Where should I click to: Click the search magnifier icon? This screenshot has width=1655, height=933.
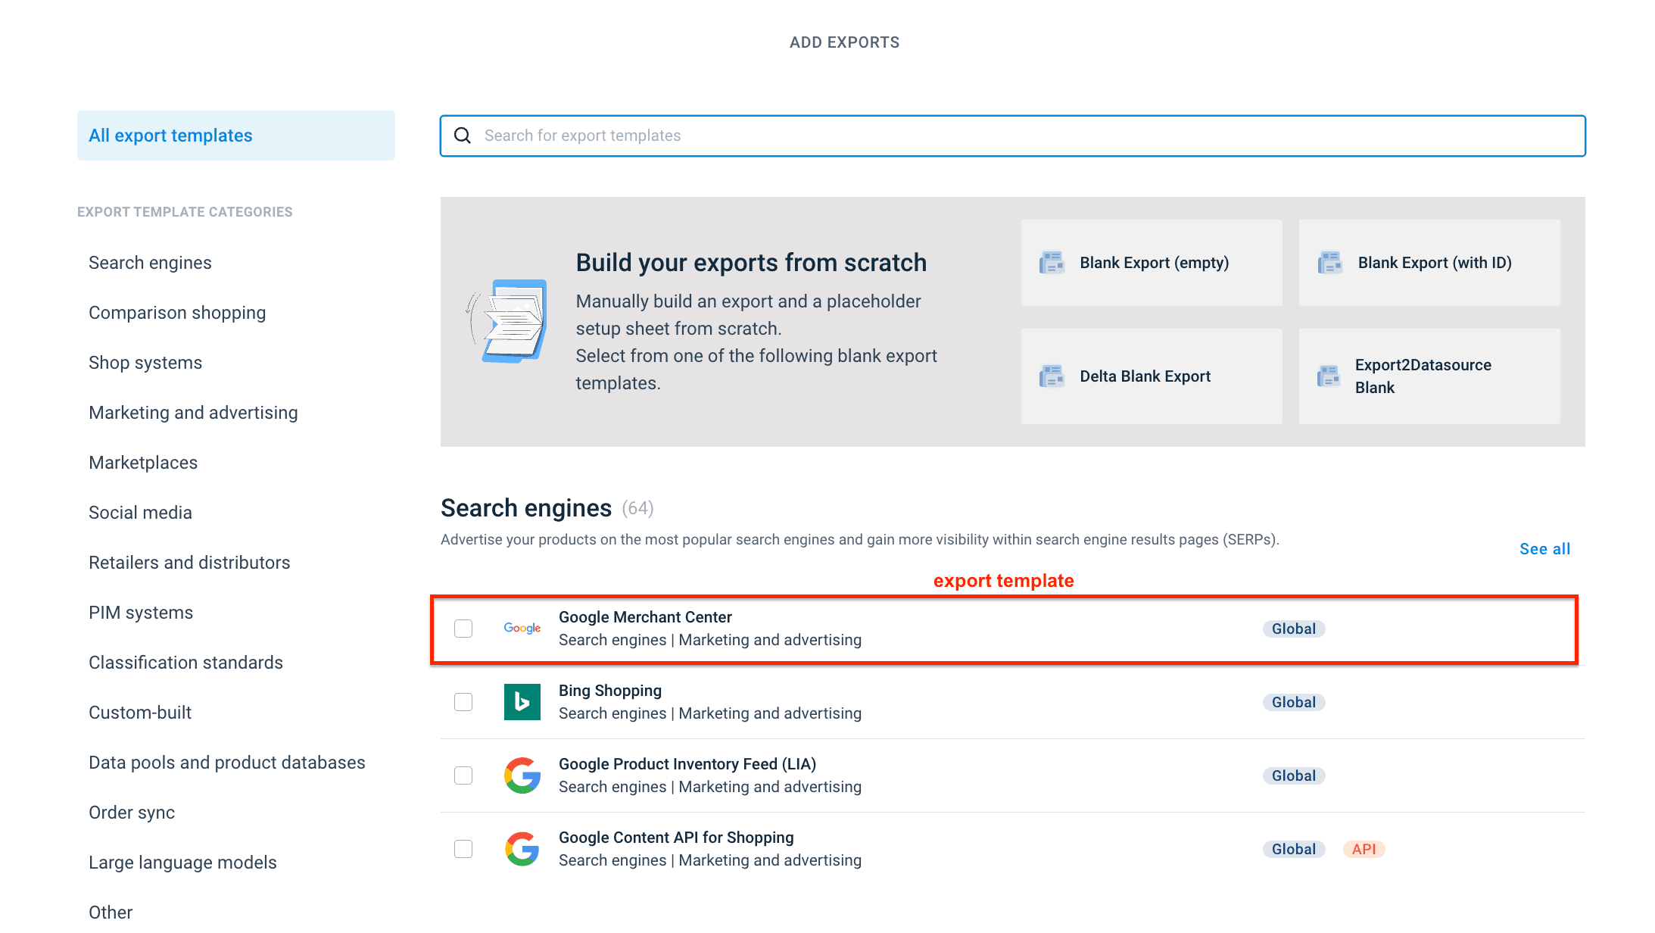coord(463,136)
